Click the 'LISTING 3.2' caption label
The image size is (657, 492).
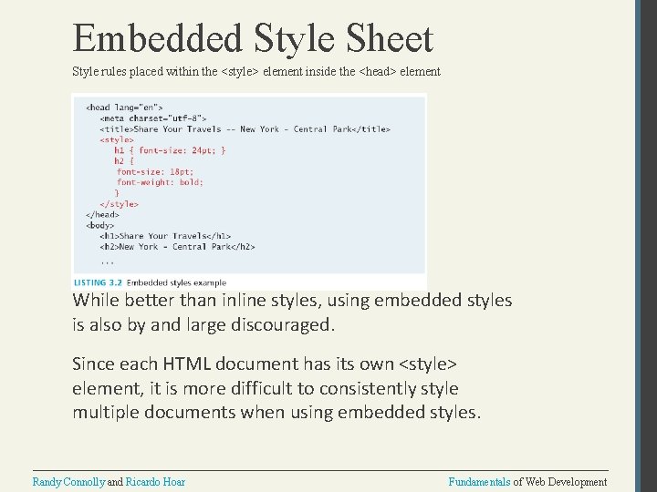point(98,282)
